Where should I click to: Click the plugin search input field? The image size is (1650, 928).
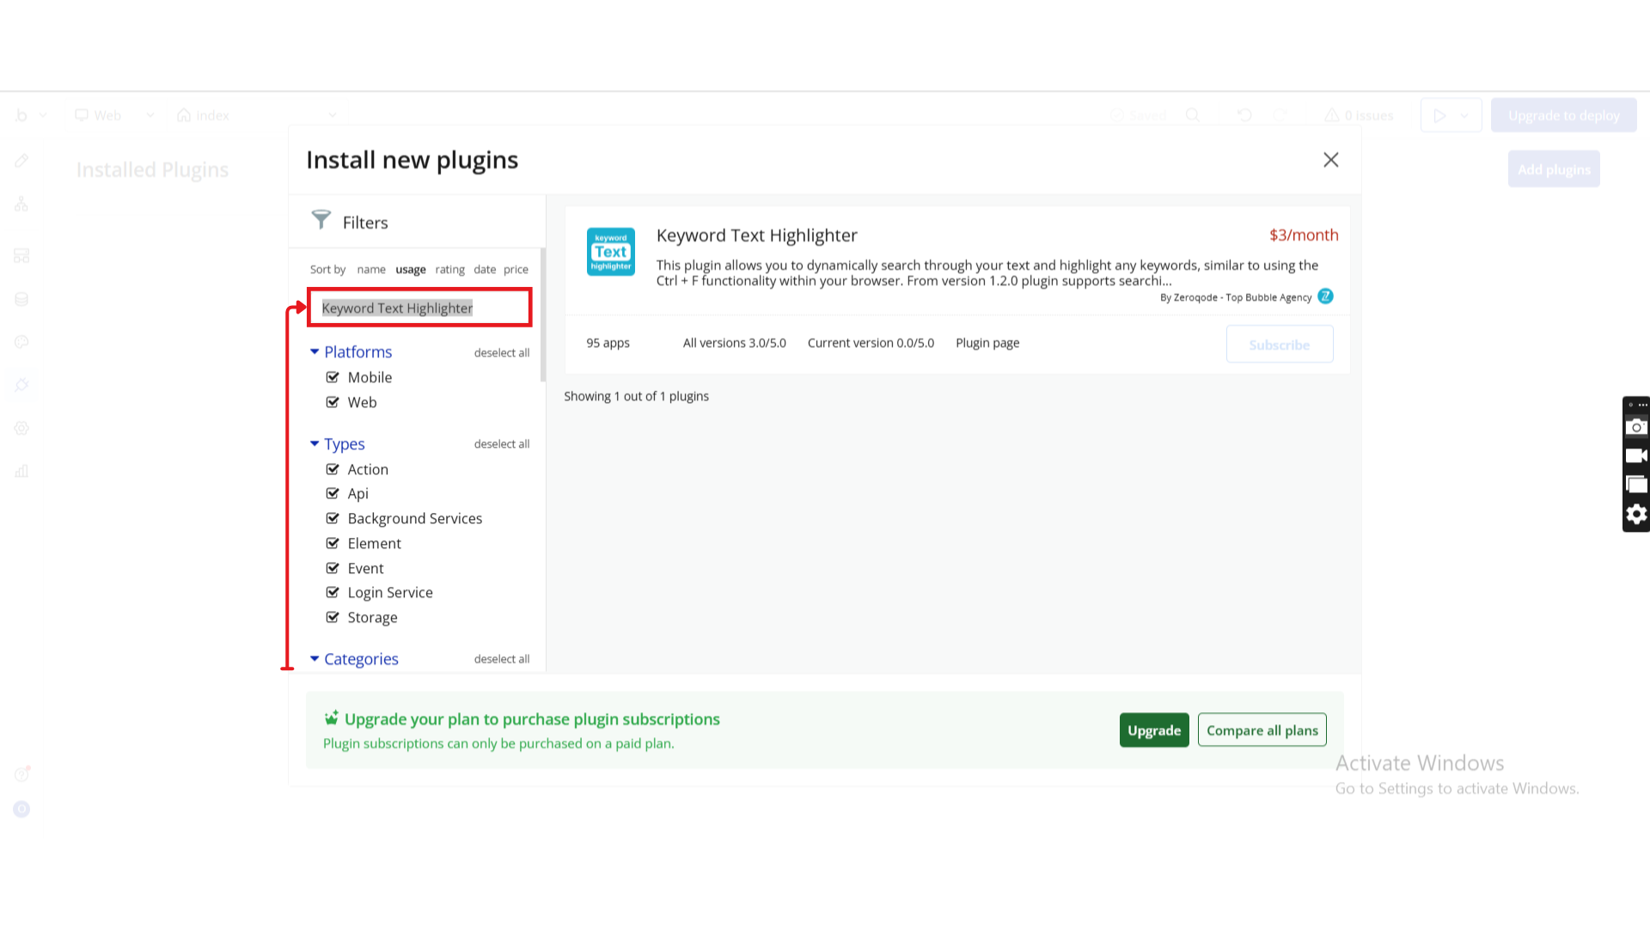point(419,308)
